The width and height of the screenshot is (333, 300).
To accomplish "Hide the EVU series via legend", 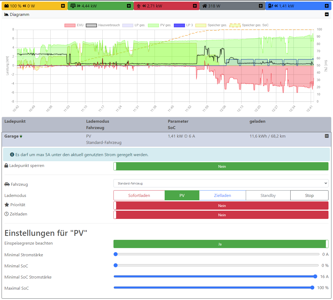I will [x=70, y=25].
